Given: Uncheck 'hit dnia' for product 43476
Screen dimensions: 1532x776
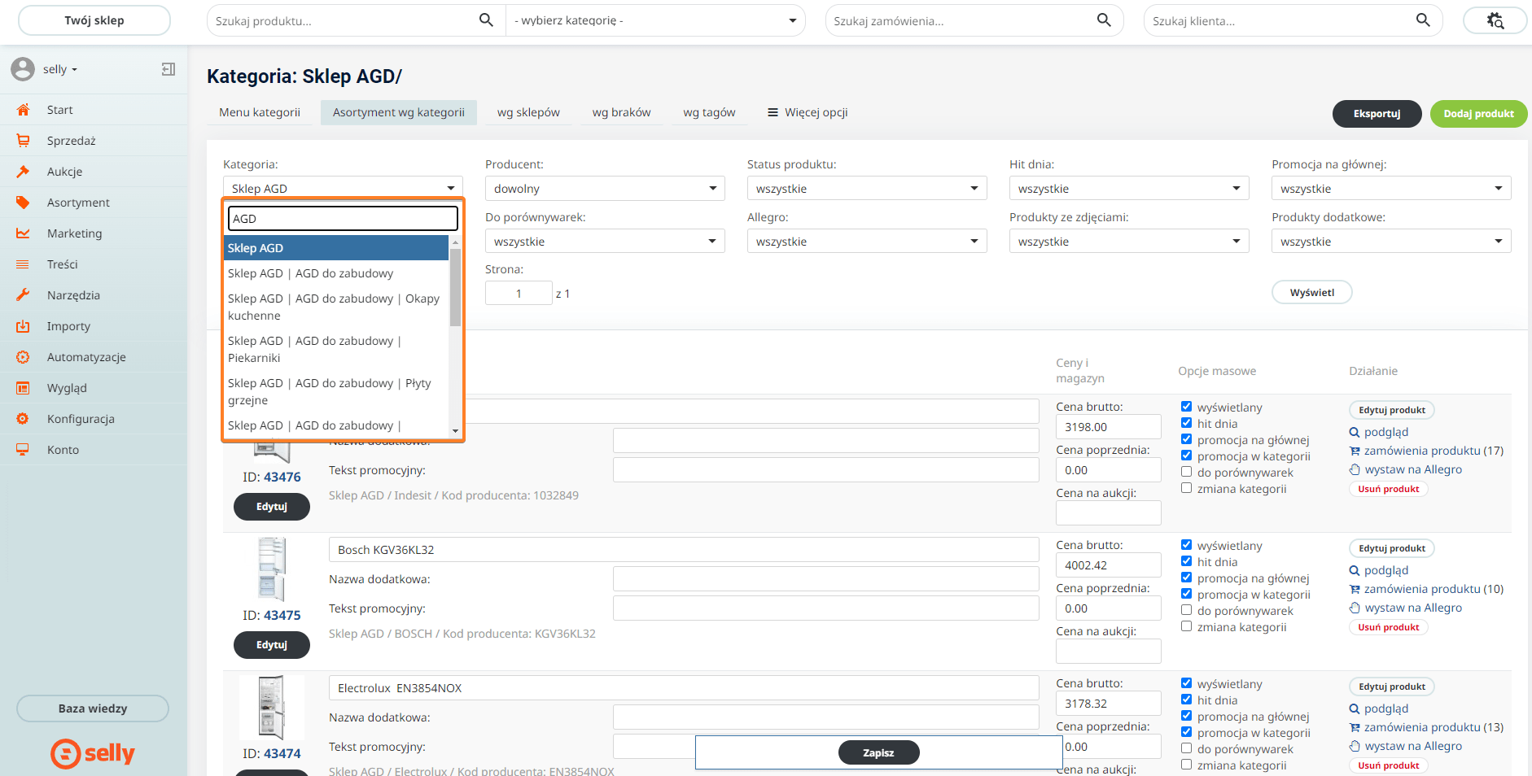Looking at the screenshot, I should 1186,423.
